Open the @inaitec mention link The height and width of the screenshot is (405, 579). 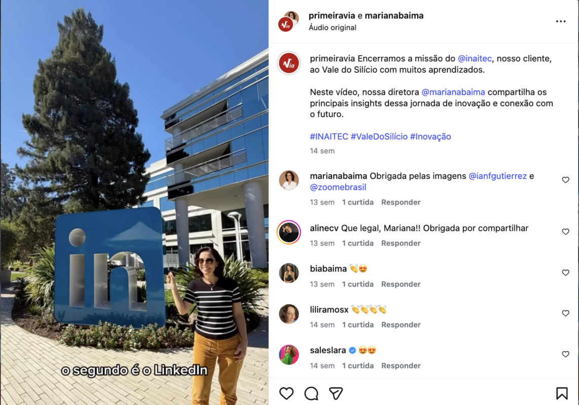[x=475, y=59]
